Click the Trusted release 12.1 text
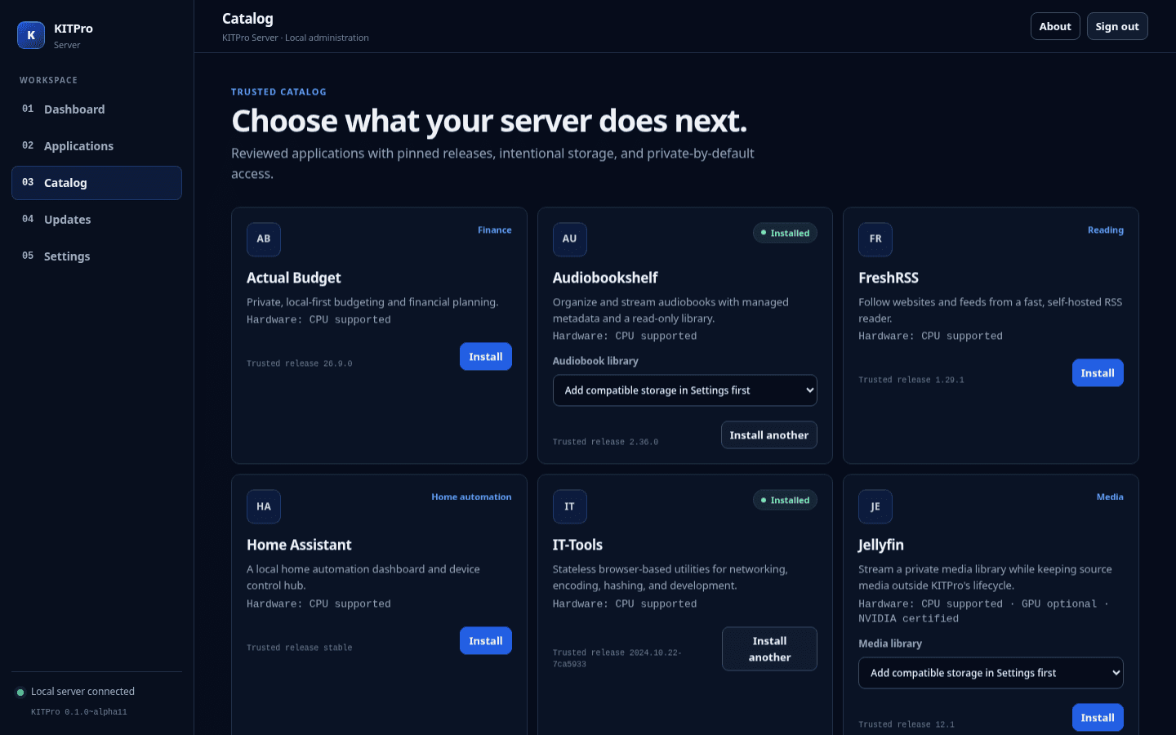This screenshot has width=1176, height=735. point(906,724)
